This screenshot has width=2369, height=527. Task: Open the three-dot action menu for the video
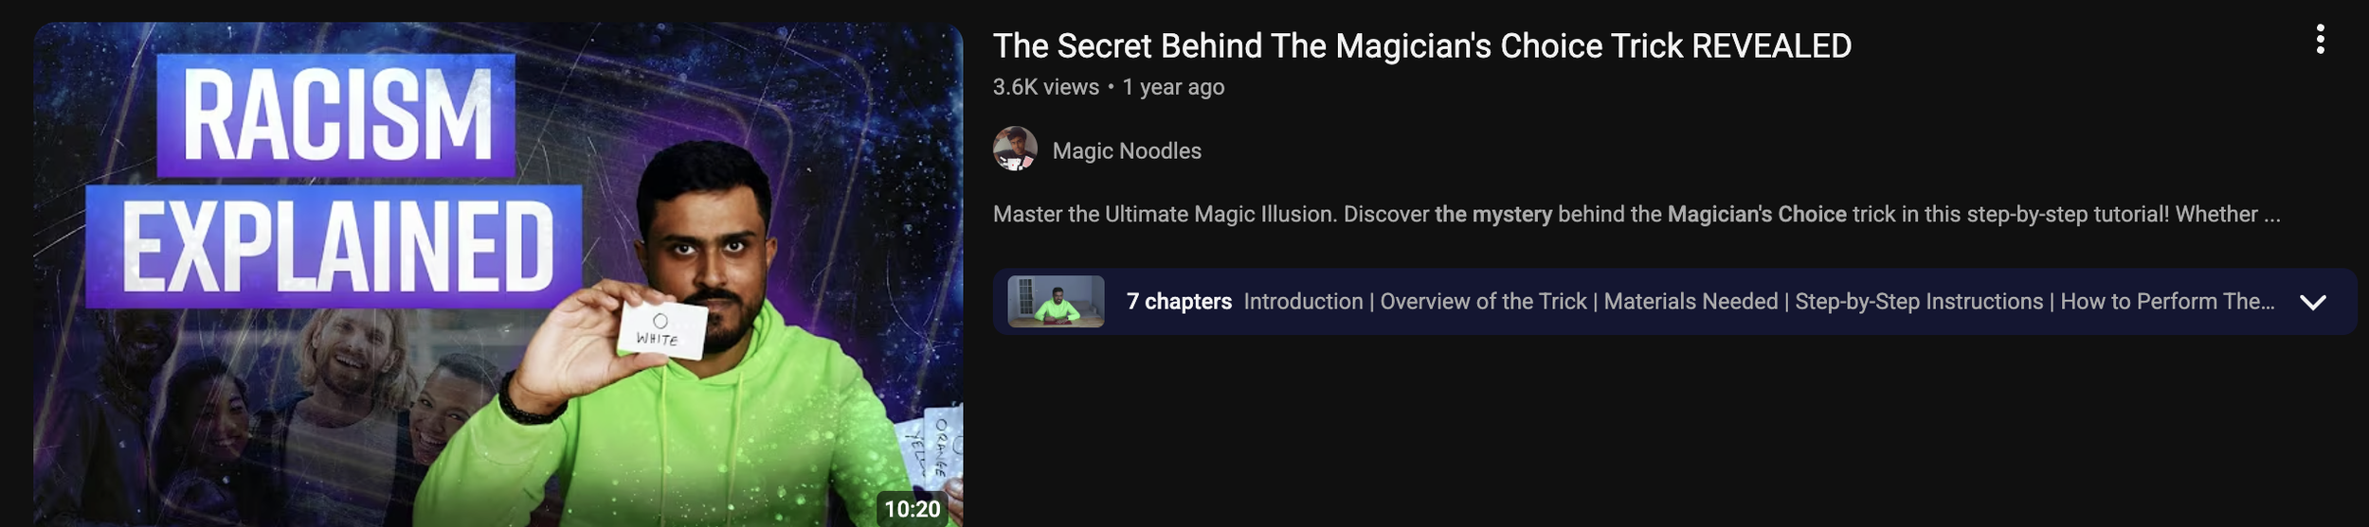pos(2320,39)
